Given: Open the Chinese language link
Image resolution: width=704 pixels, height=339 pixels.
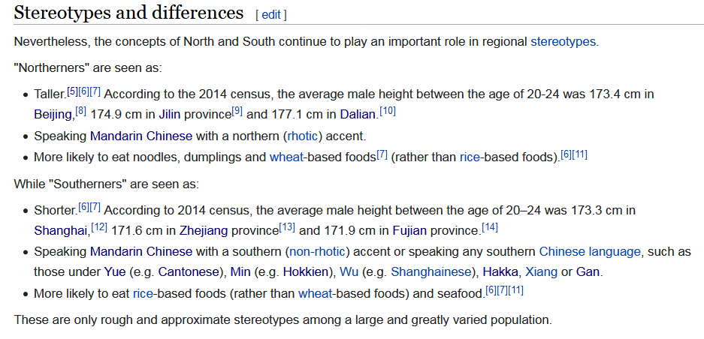Looking at the screenshot, I should click(x=590, y=251).
